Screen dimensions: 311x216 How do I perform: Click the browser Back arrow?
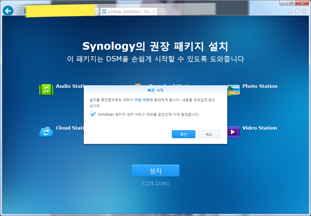point(7,11)
